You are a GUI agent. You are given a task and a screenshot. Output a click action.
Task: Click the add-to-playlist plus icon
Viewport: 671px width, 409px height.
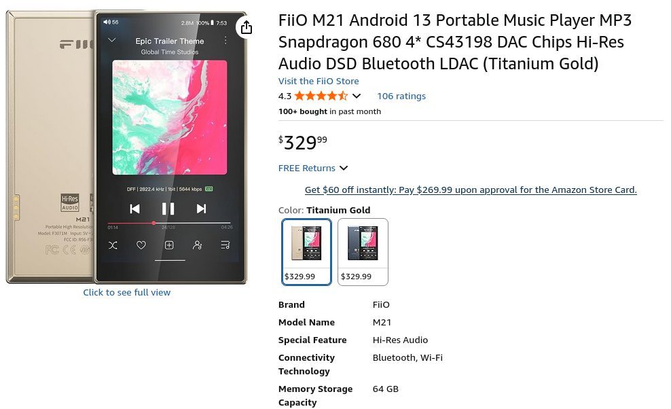[x=170, y=245]
